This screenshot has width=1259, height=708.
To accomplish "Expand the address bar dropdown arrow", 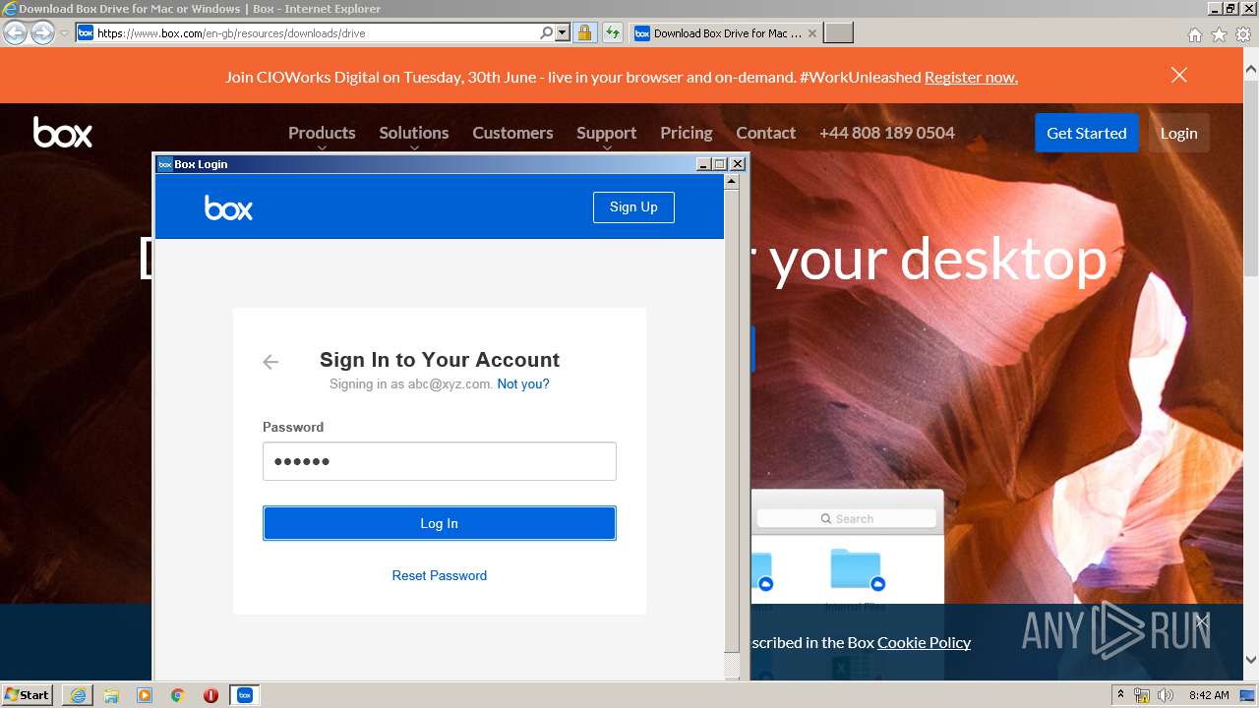I will [x=563, y=33].
